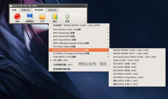Image resolution: width=168 pixels, height=99 pixels.
Task: Choose ISO MPEG-1标准 (AVI) codec
Action: pyautogui.click(x=137, y=64)
